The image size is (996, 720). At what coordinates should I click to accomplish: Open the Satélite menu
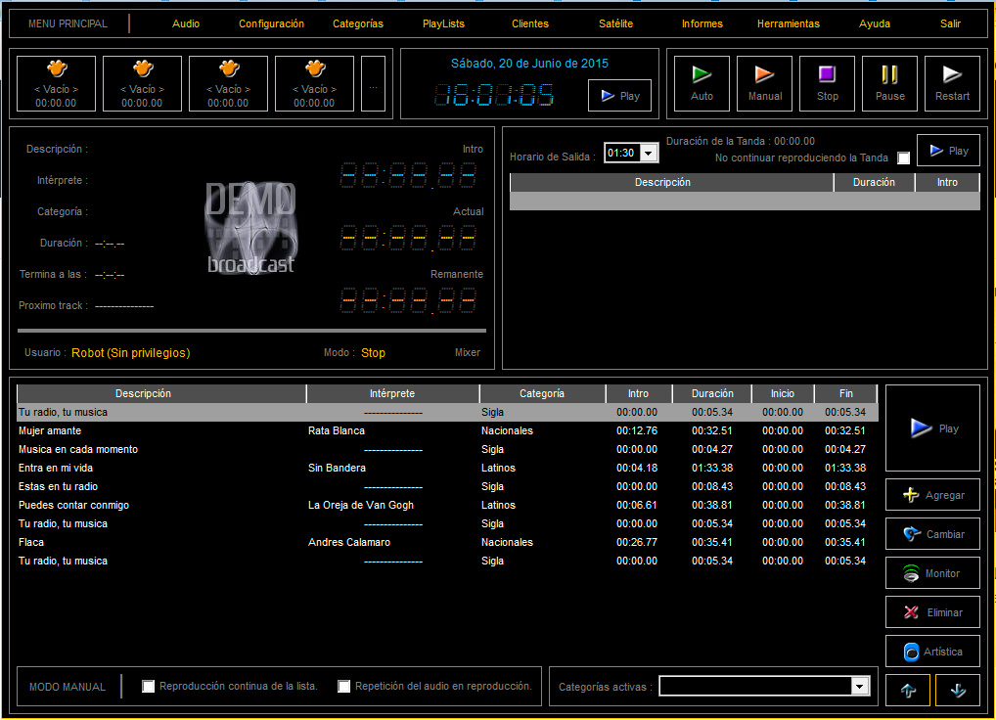[x=615, y=23]
